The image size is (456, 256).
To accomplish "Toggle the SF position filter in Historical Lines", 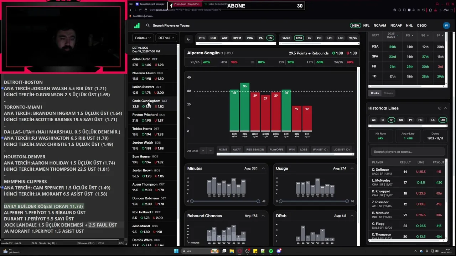I will [392, 120].
